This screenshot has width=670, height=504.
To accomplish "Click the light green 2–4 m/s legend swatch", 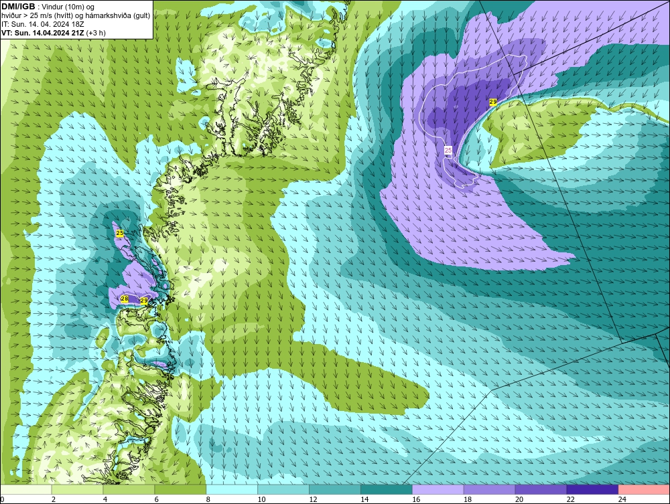I will coord(77,489).
